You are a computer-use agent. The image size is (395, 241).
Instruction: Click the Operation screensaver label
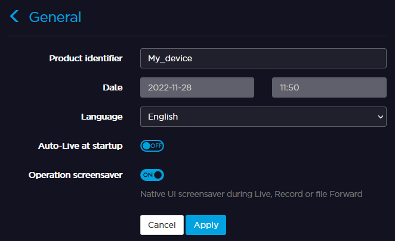point(76,175)
